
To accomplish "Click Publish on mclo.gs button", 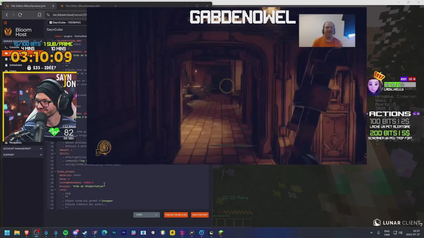I will coord(176,215).
